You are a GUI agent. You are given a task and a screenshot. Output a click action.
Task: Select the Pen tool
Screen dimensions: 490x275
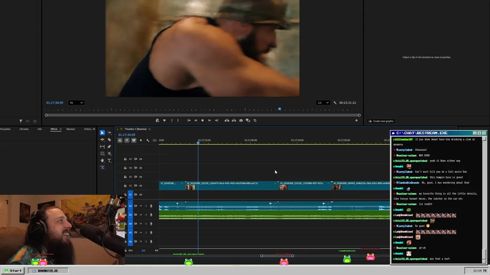click(109, 147)
